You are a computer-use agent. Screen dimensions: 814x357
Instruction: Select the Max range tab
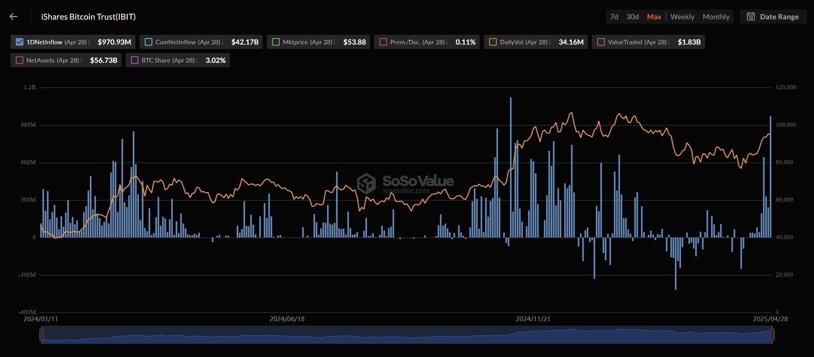tap(654, 17)
